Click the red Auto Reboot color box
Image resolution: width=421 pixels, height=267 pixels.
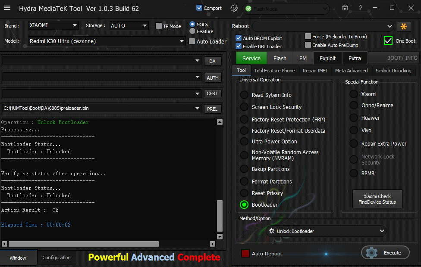245,253
